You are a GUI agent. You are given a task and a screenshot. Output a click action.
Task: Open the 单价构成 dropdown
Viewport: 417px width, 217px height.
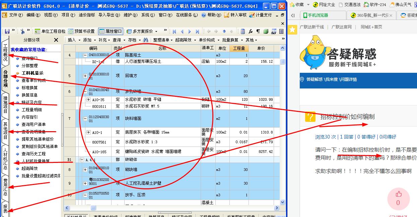209,40
